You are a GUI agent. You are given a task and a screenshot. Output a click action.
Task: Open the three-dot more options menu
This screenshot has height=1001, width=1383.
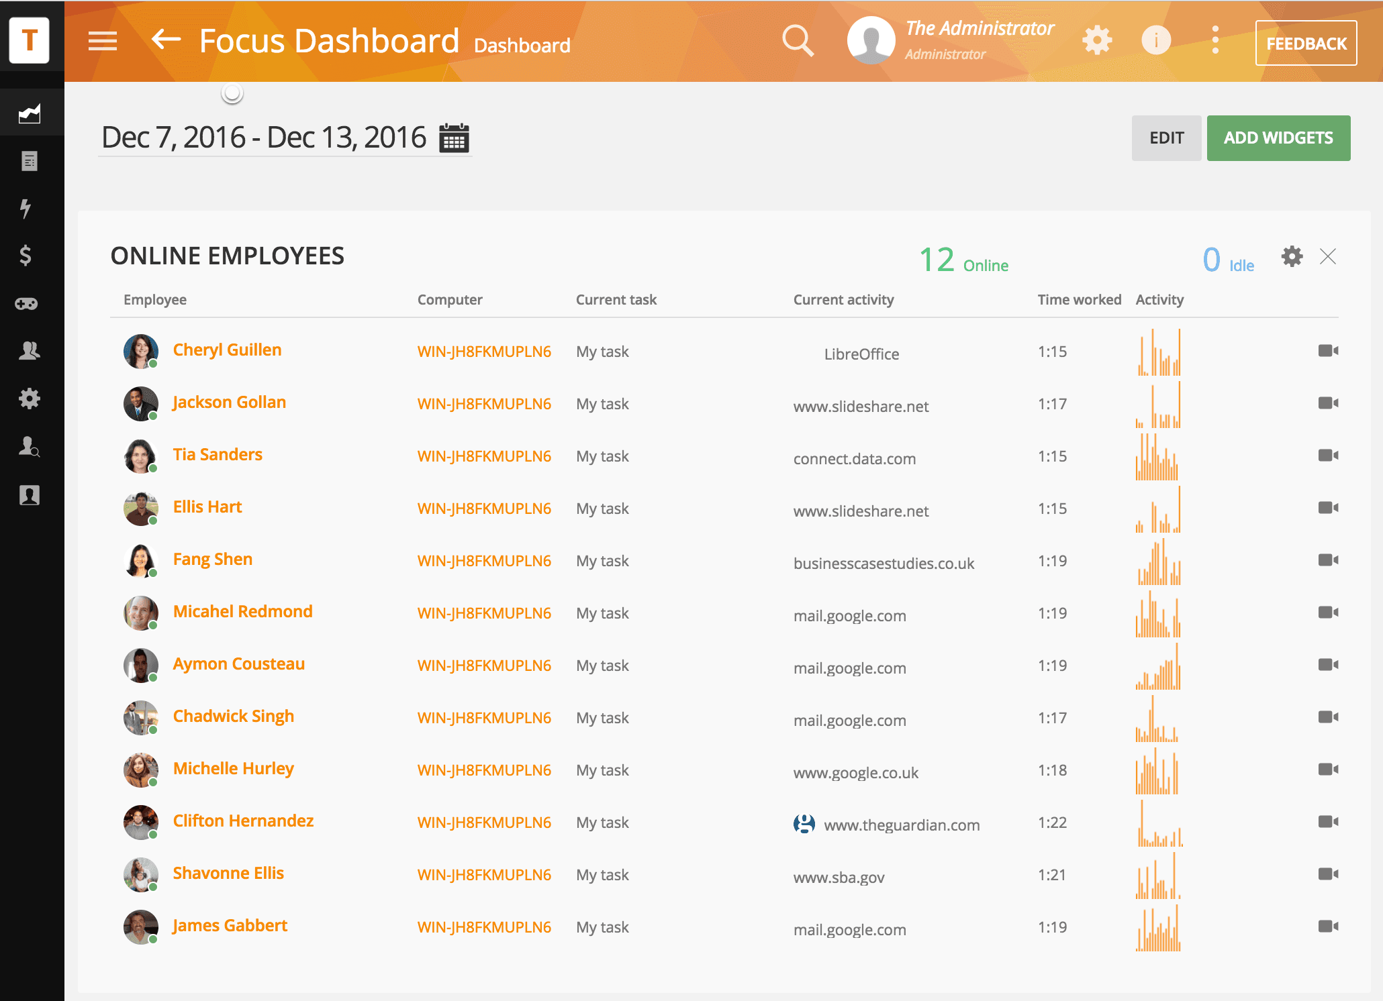[x=1215, y=40]
